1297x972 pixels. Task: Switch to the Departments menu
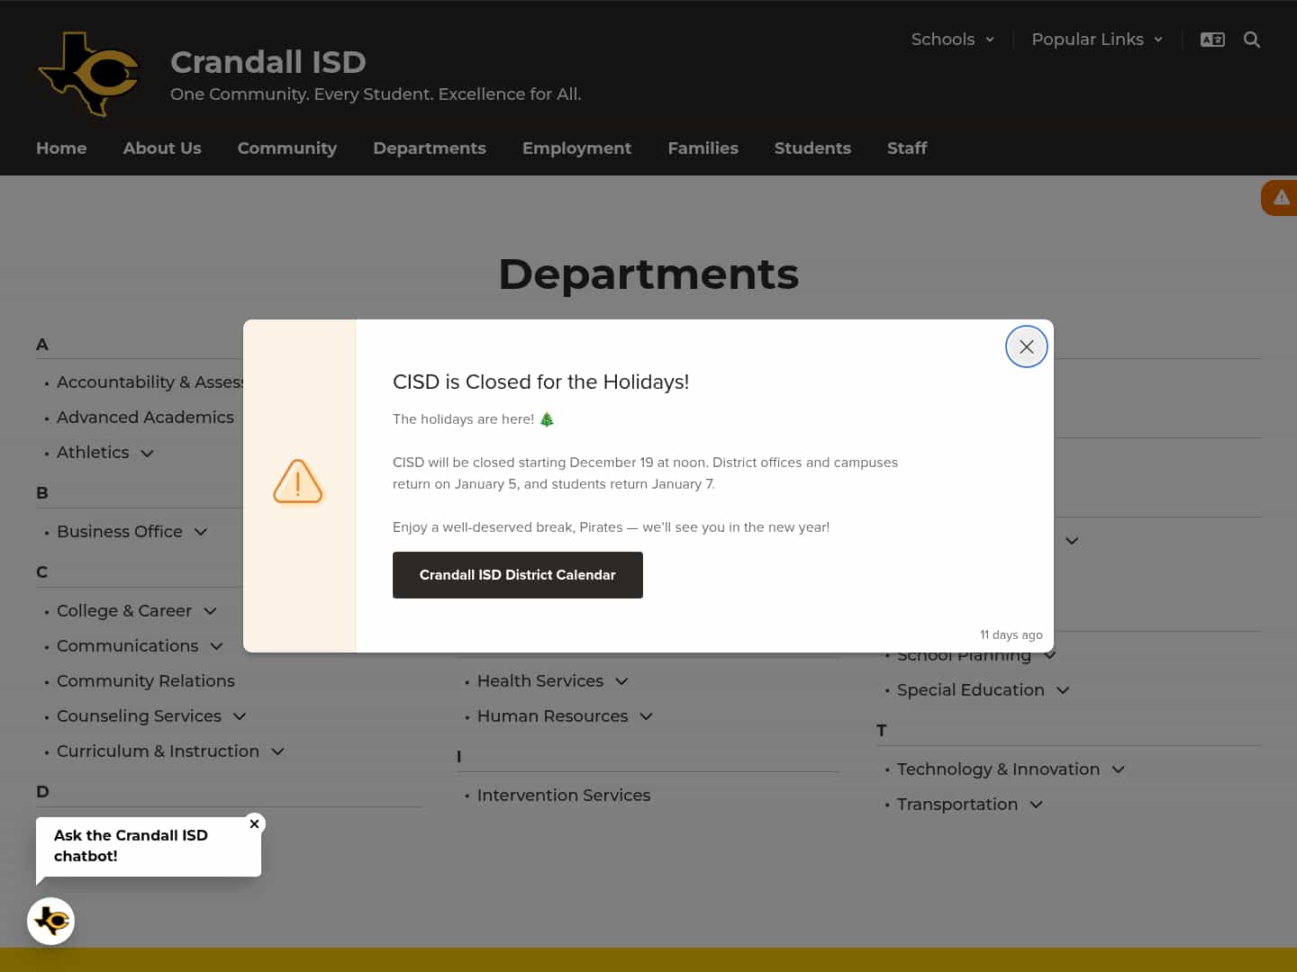(430, 148)
